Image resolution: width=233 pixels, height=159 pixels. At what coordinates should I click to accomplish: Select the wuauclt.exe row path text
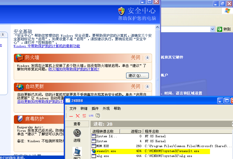172,151
